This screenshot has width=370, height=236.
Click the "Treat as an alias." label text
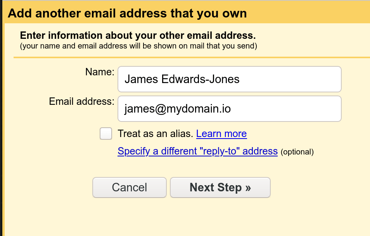155,134
